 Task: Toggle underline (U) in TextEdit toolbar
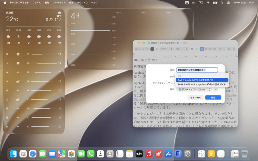[x=144, y=49]
